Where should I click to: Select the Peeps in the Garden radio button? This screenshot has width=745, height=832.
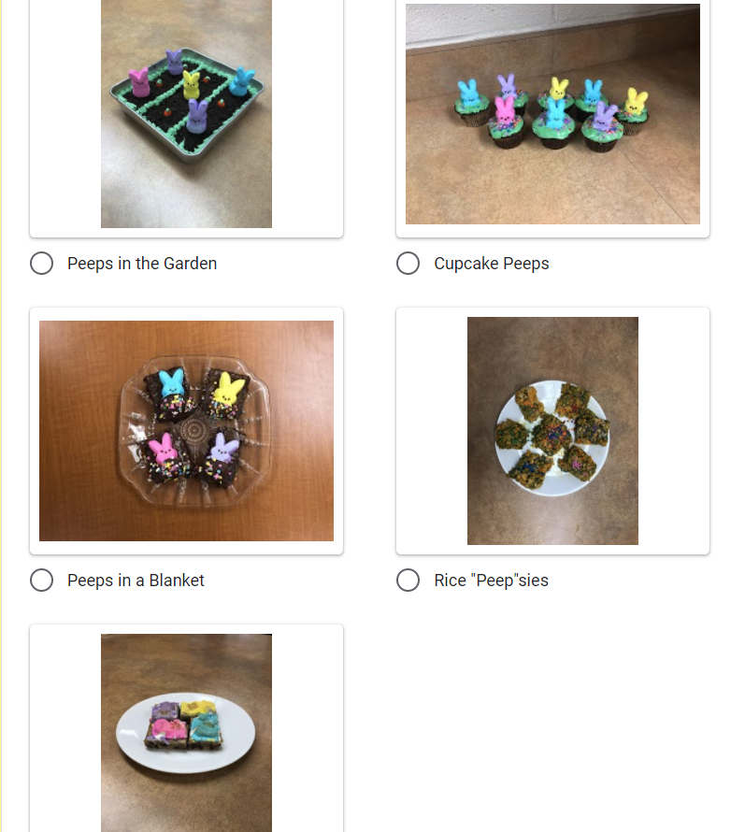pos(41,264)
